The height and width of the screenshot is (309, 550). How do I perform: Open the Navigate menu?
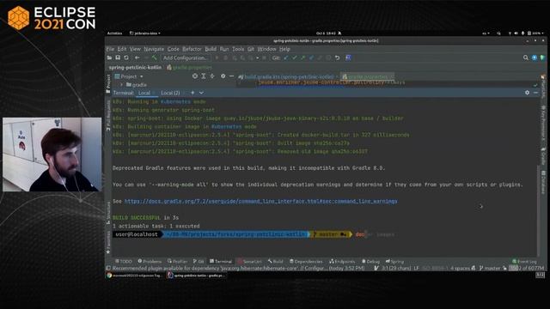[154, 49]
